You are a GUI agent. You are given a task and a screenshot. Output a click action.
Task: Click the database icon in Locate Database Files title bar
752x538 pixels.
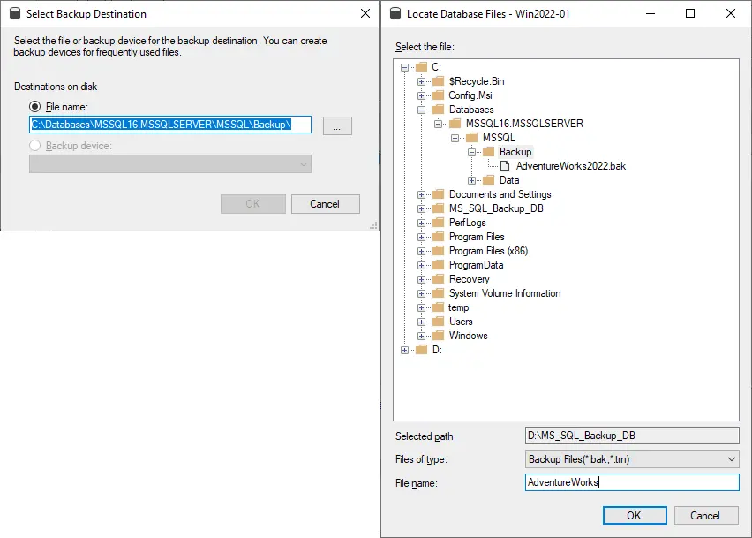coord(395,13)
